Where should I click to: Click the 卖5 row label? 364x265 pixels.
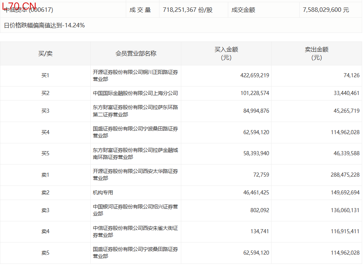coord(45,253)
